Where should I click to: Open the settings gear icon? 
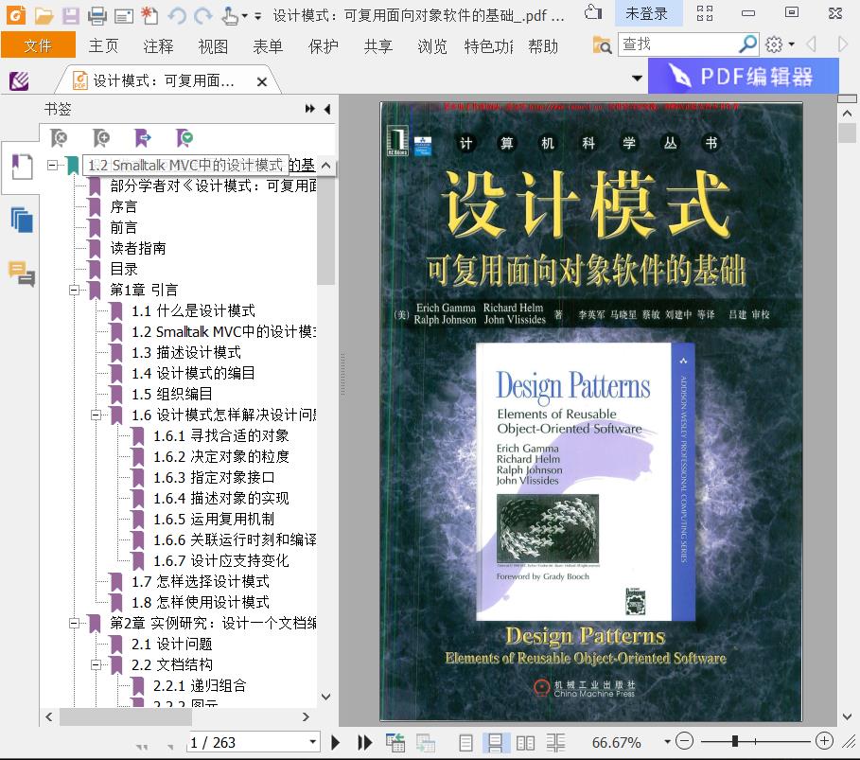[774, 44]
